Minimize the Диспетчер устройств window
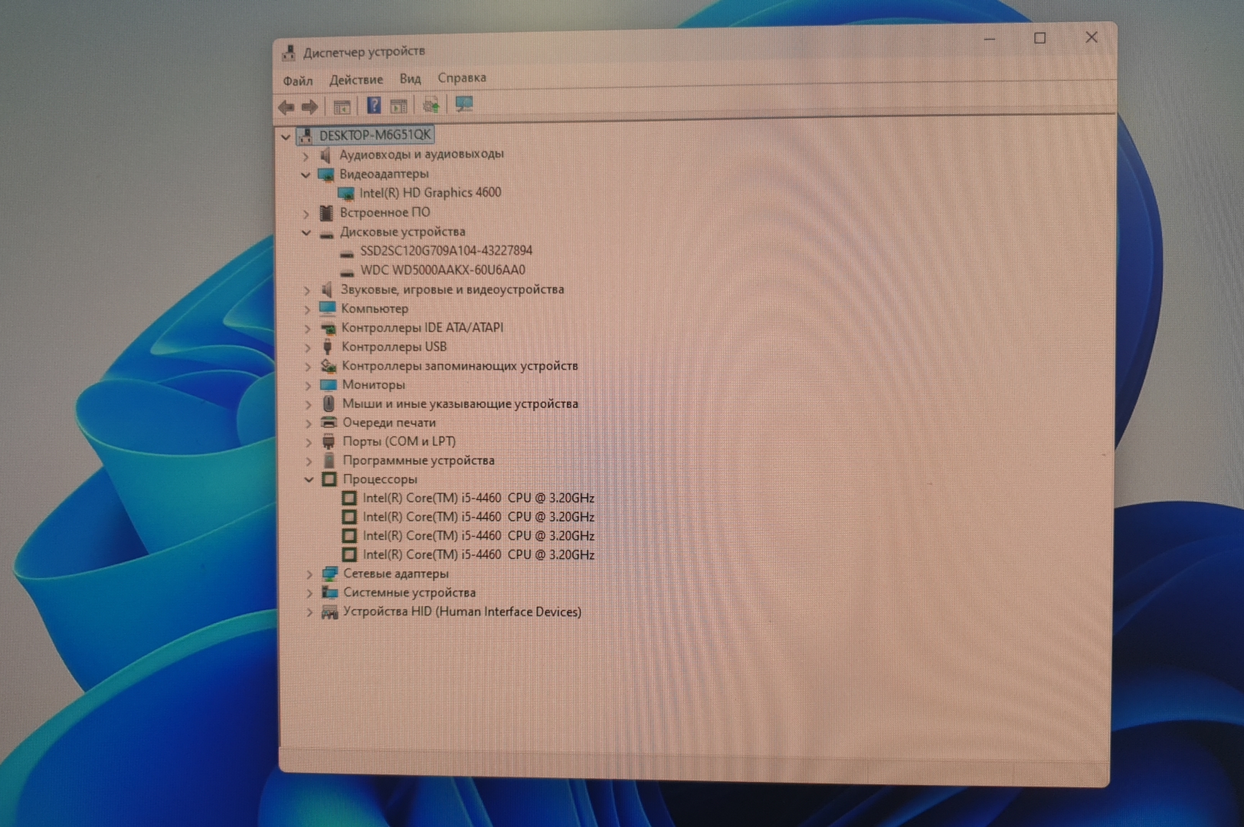1244x827 pixels. pyautogui.click(x=990, y=39)
